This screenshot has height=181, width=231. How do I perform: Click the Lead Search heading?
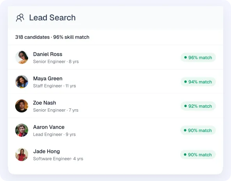(x=52, y=18)
